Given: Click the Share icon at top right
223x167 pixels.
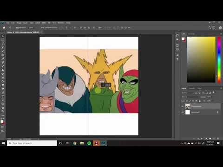Looking at the screenshot, I should click(220, 28).
